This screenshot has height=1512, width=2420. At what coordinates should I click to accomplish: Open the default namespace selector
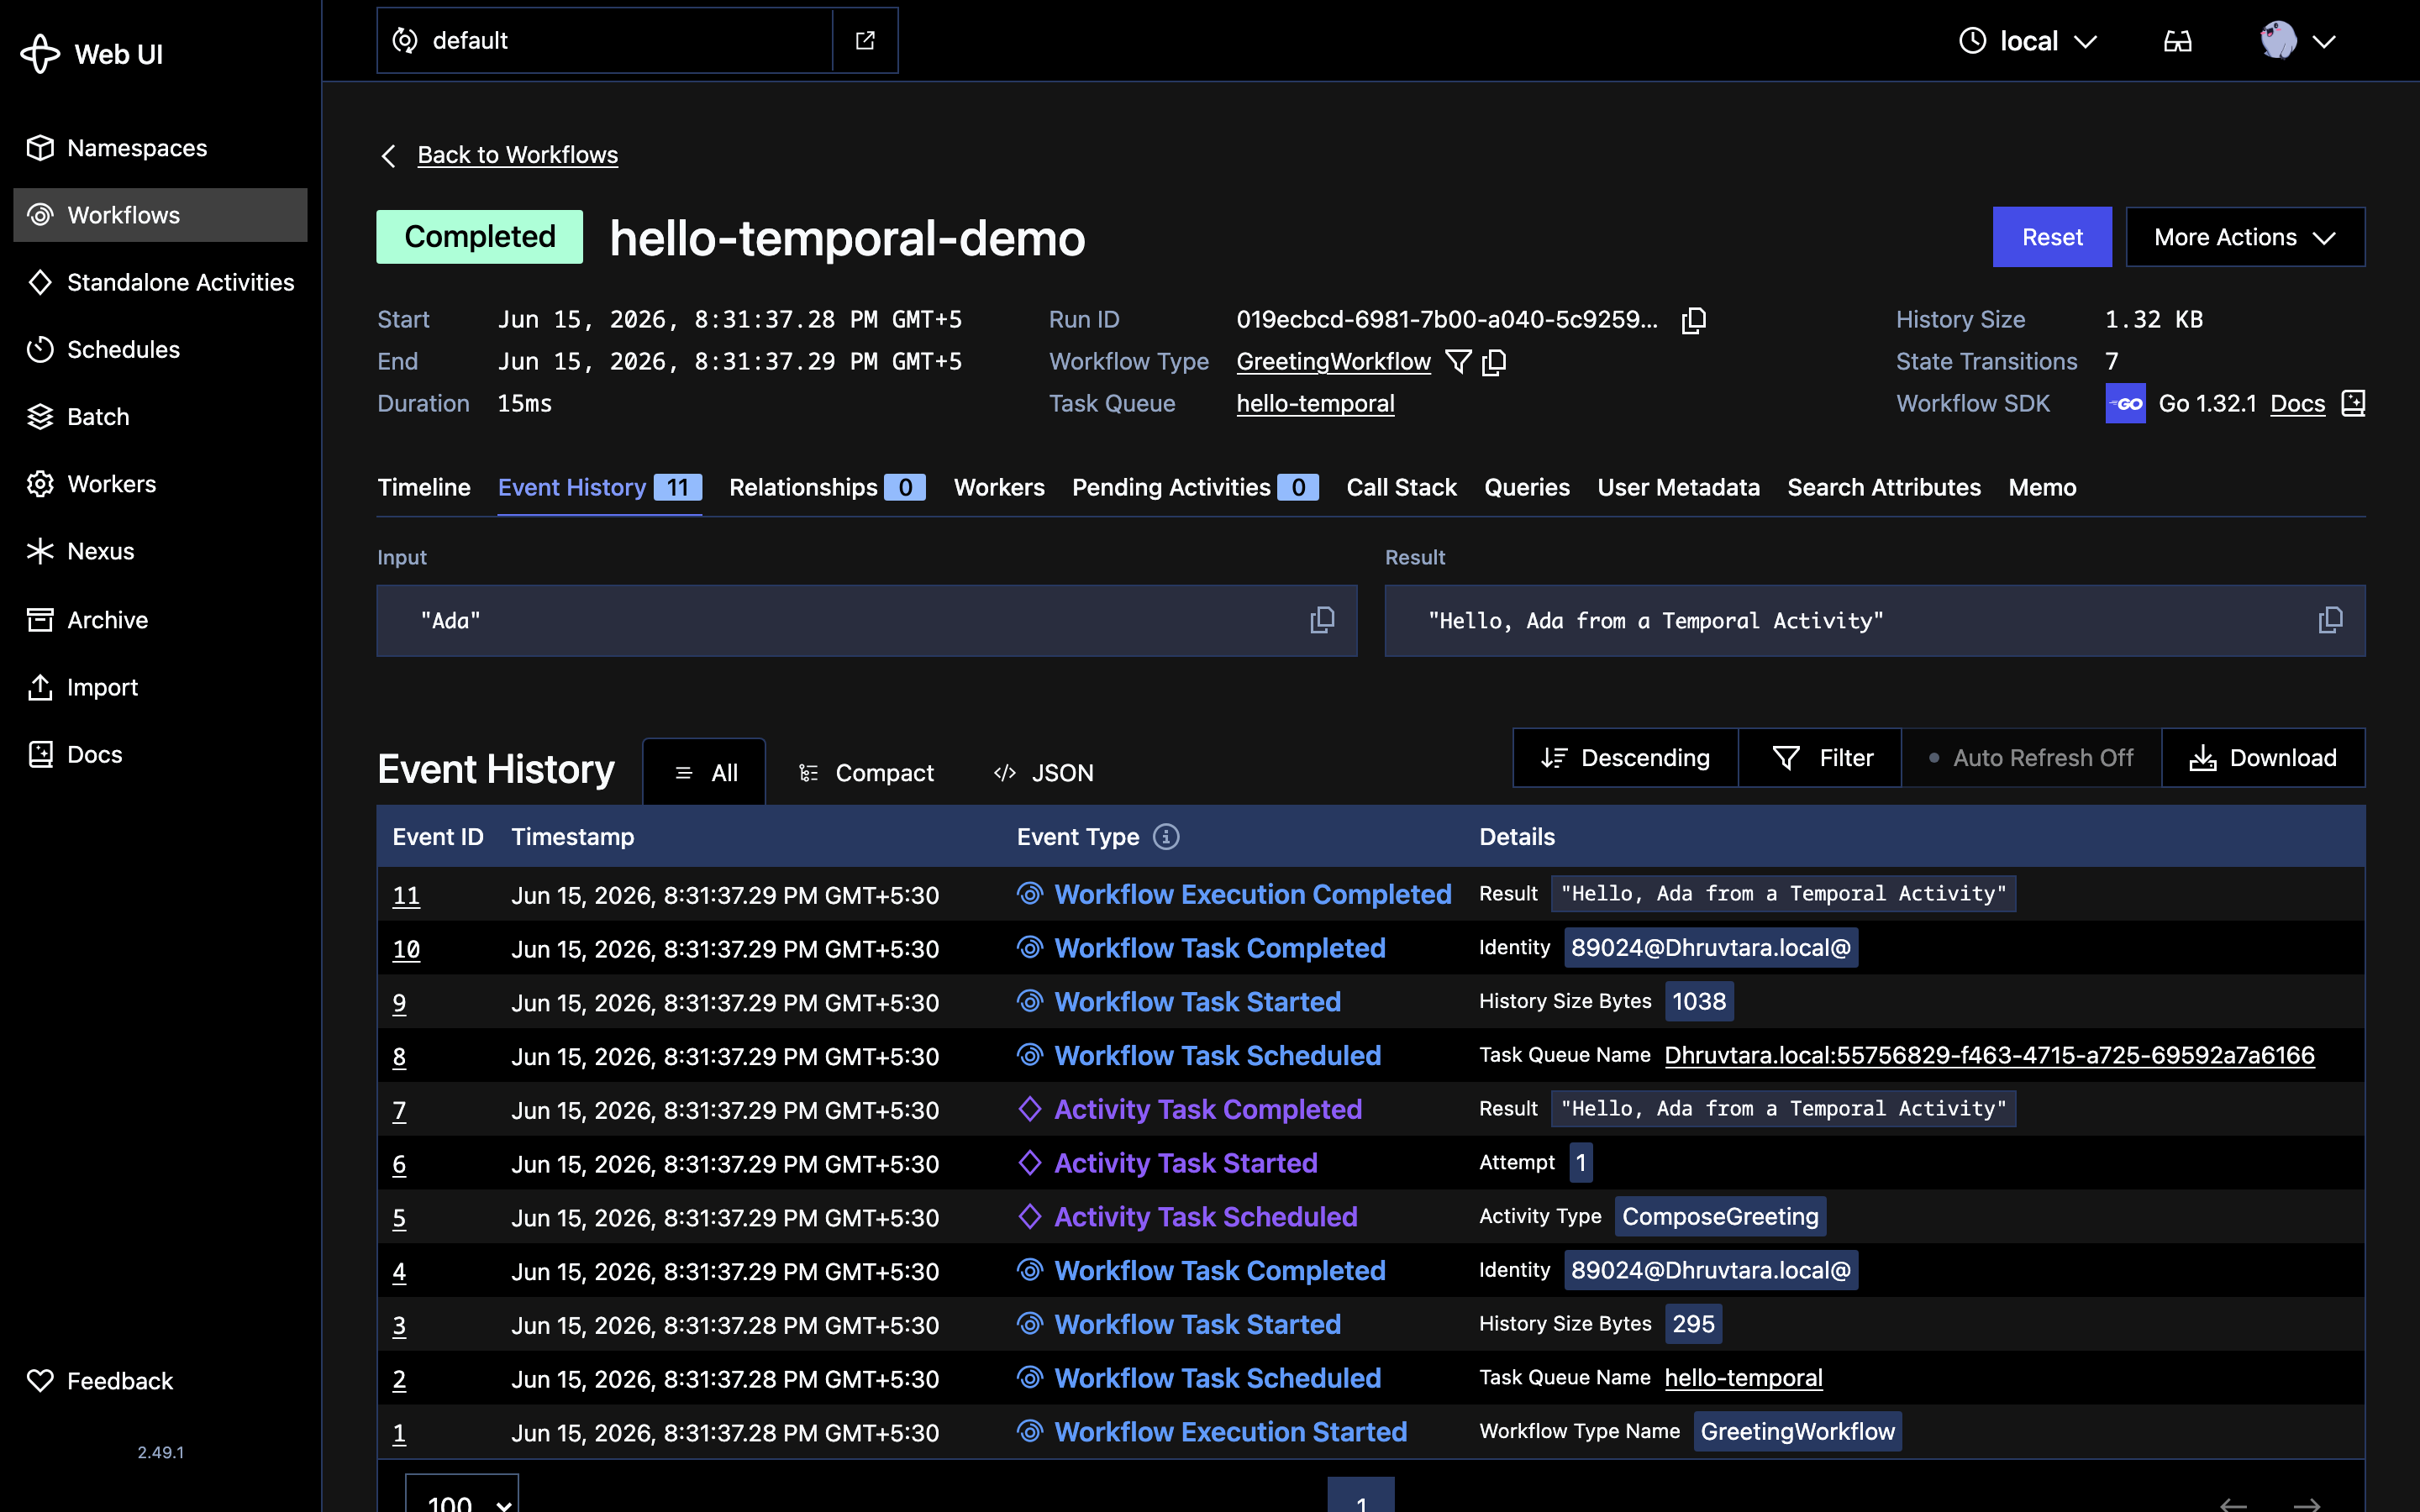(605, 40)
